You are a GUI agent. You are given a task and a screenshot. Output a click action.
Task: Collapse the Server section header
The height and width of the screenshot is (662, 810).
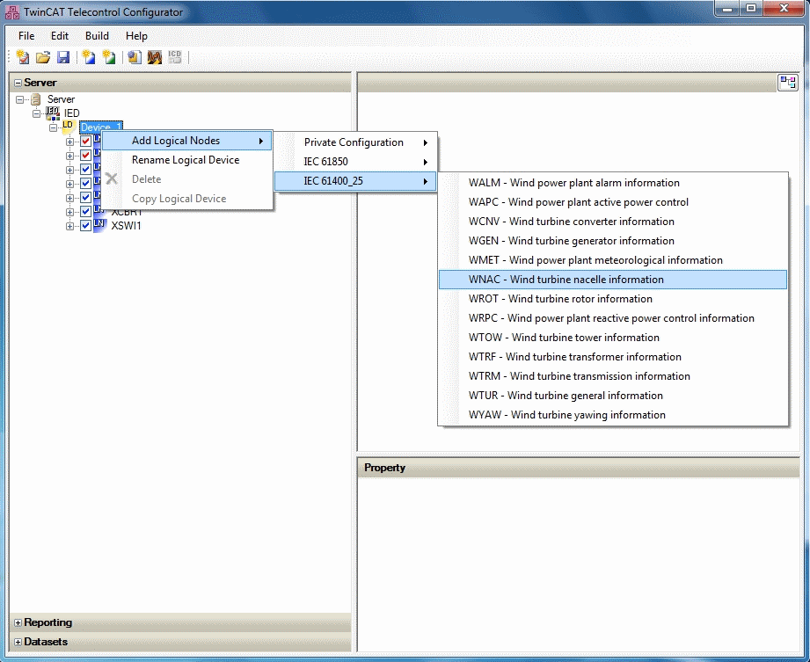click(18, 83)
